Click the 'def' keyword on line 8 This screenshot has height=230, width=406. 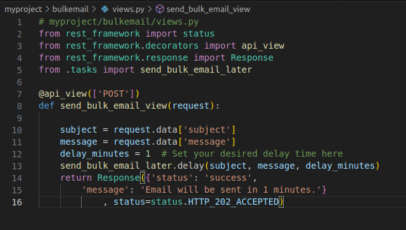point(46,106)
